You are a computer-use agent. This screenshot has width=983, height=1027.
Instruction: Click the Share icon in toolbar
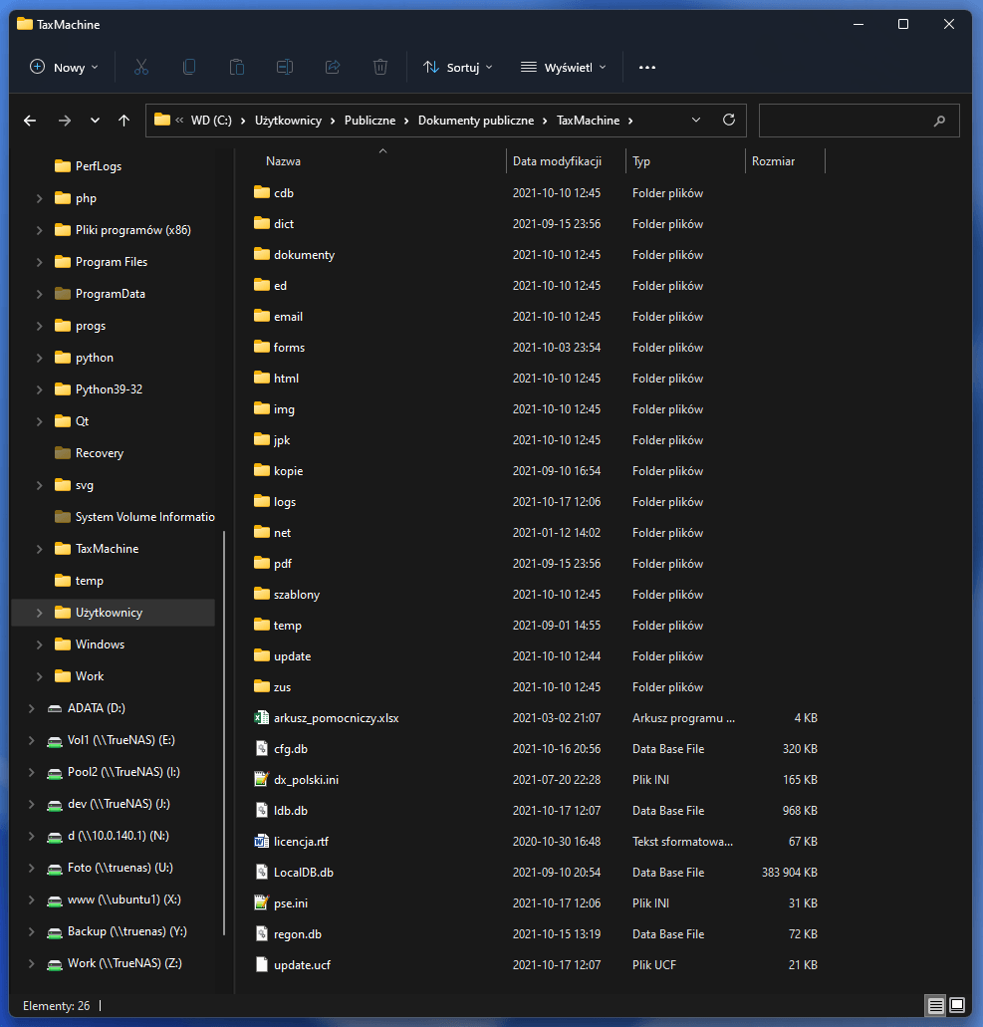tap(333, 67)
